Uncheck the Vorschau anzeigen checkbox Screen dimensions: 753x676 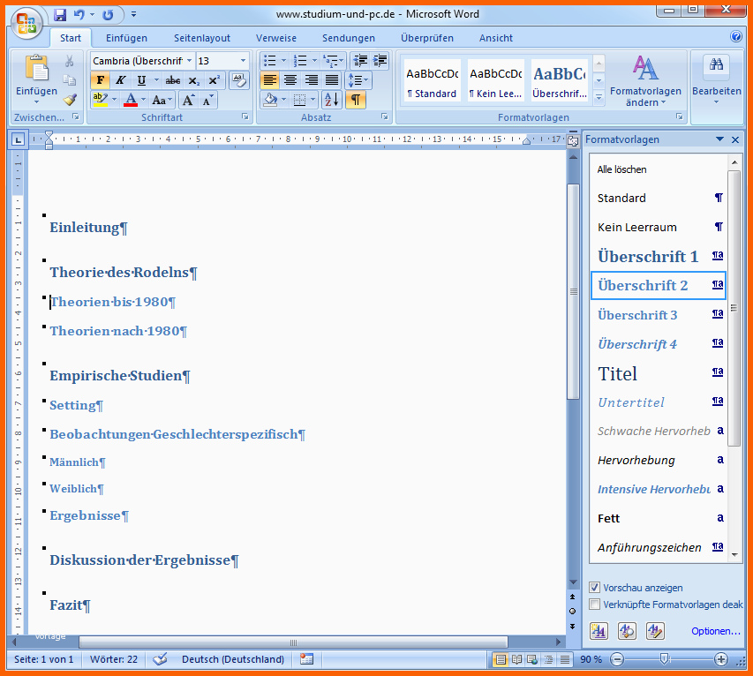point(594,588)
